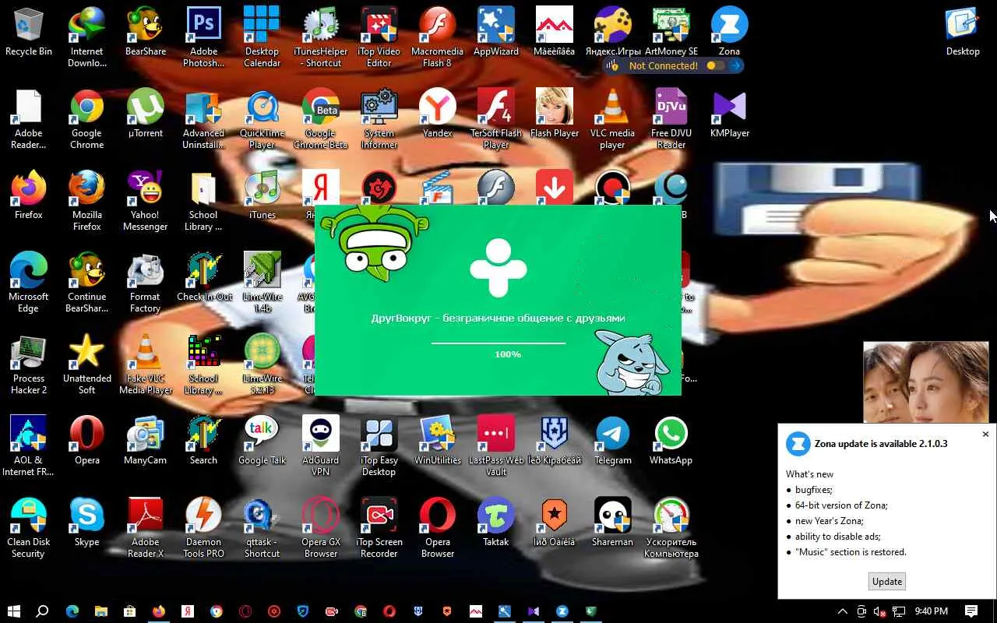Open File Explorer from taskbar
Screen dimensions: 997x623
pyautogui.click(x=101, y=611)
